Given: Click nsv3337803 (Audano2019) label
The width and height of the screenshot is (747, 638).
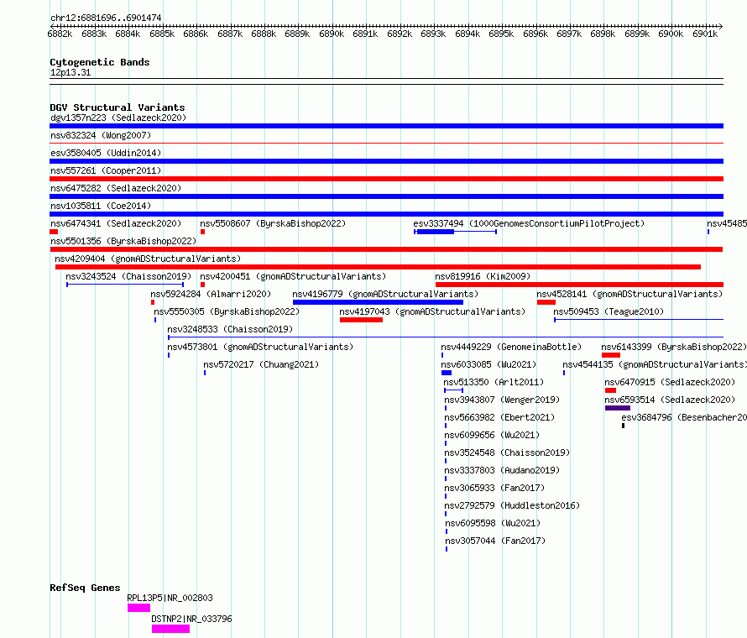Looking at the screenshot, I should [x=502, y=470].
